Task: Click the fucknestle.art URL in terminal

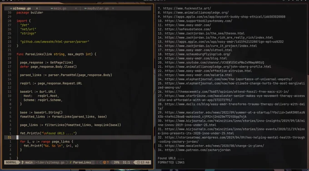Action: [x=187, y=9]
